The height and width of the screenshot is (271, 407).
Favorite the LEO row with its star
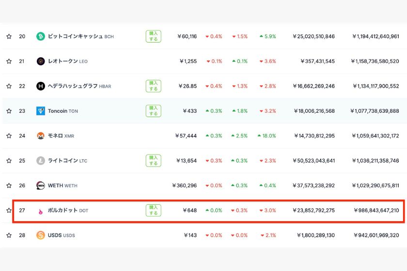click(x=9, y=61)
